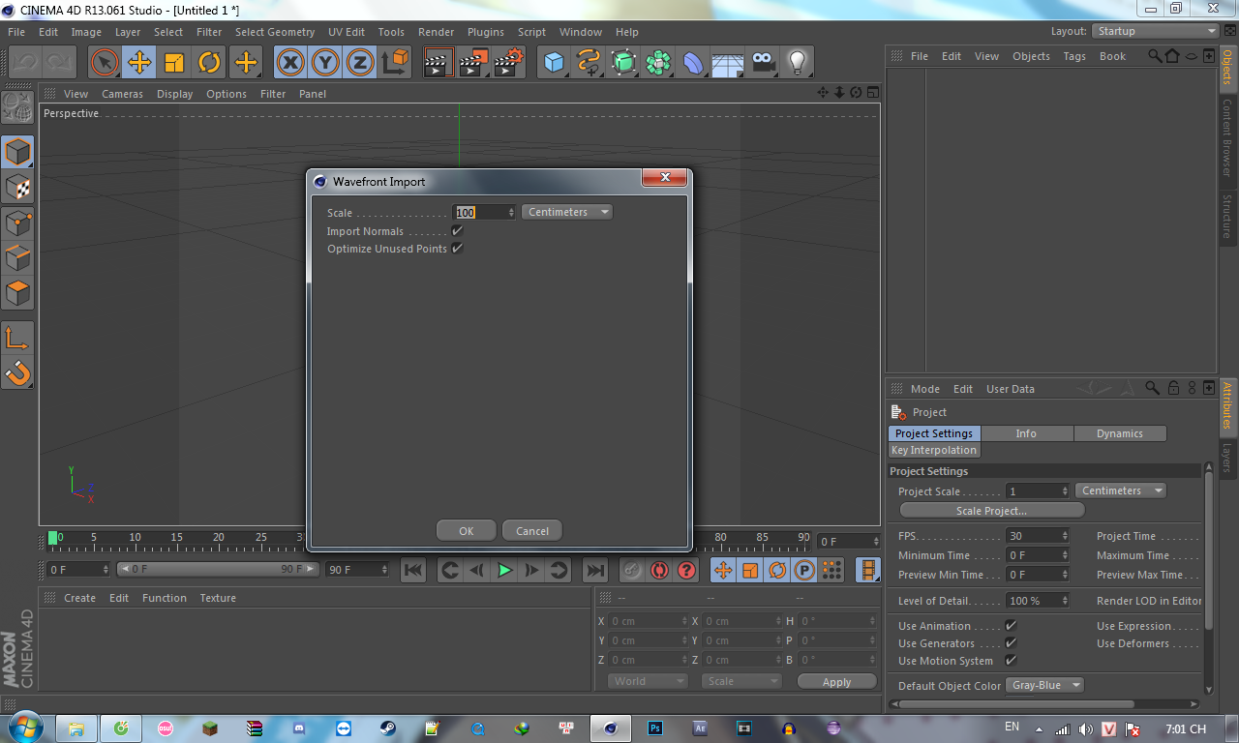Toggle X-axis lock icon
Viewport: 1239px width, 743px height.
tap(290, 63)
